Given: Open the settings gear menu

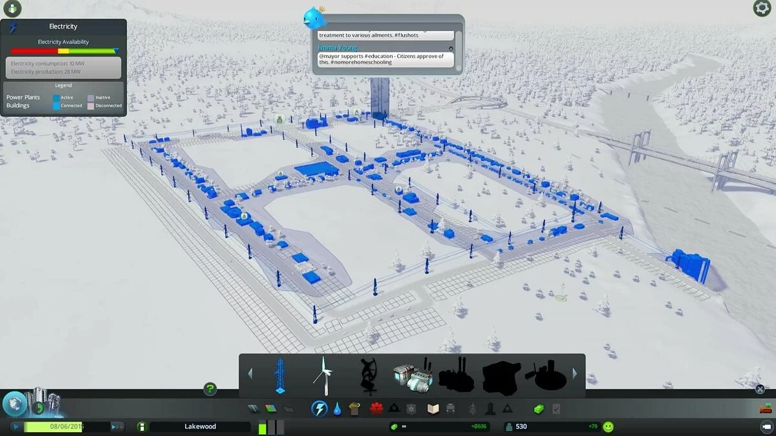Looking at the screenshot, I should pyautogui.click(x=762, y=8).
